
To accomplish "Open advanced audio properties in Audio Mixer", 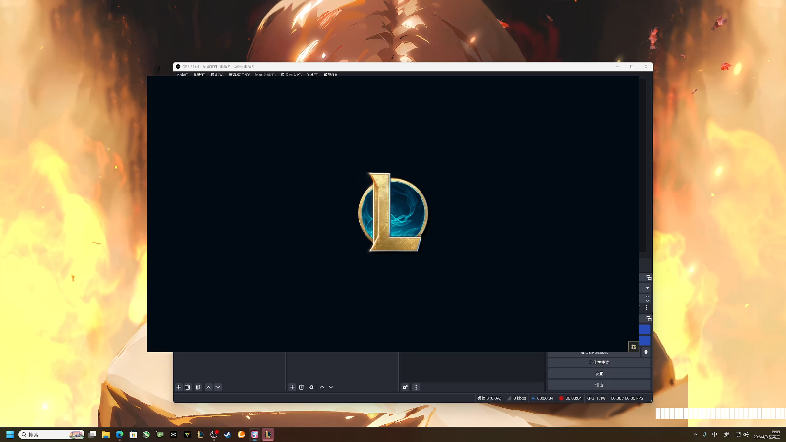I will [x=405, y=387].
